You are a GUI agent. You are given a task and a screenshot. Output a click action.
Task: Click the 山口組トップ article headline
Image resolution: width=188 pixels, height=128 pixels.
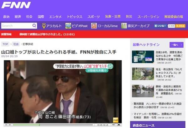coord(59,52)
